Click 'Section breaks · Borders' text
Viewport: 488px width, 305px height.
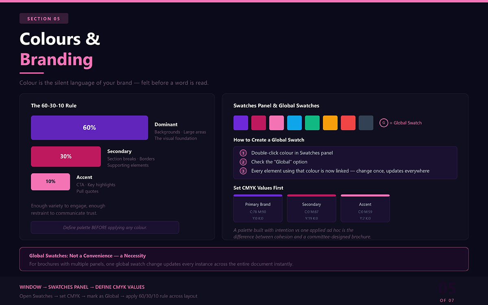coord(131,159)
